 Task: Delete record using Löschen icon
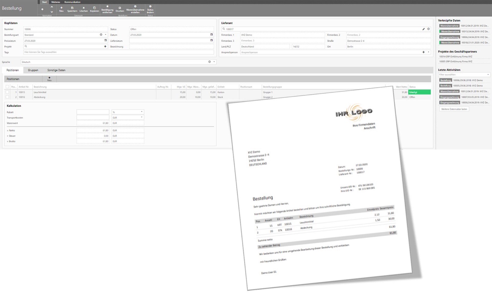pos(83,9)
